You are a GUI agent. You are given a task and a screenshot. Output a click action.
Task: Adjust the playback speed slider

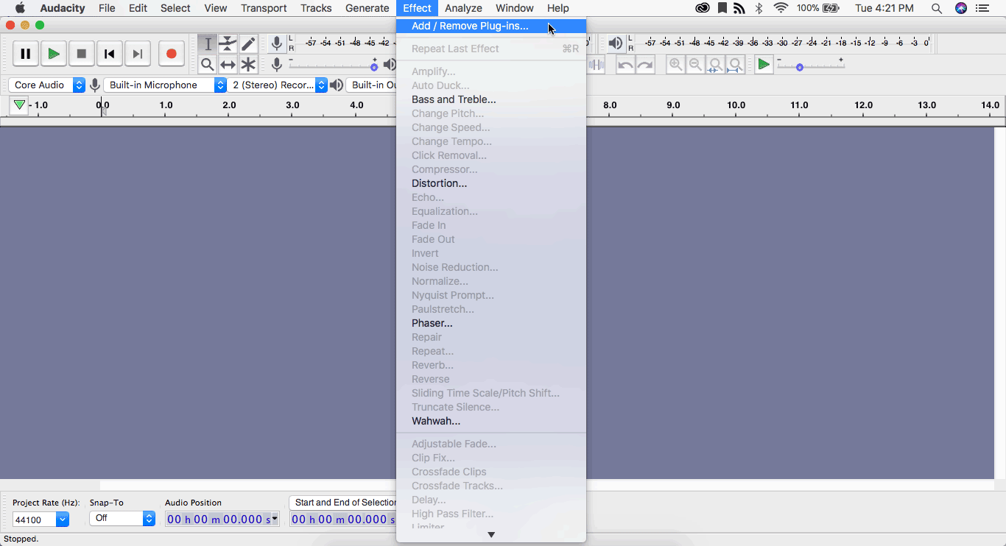click(800, 67)
